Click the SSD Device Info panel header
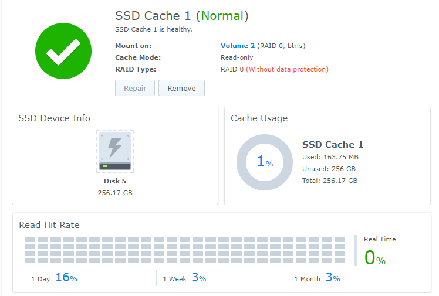439x296 pixels. 55,118
